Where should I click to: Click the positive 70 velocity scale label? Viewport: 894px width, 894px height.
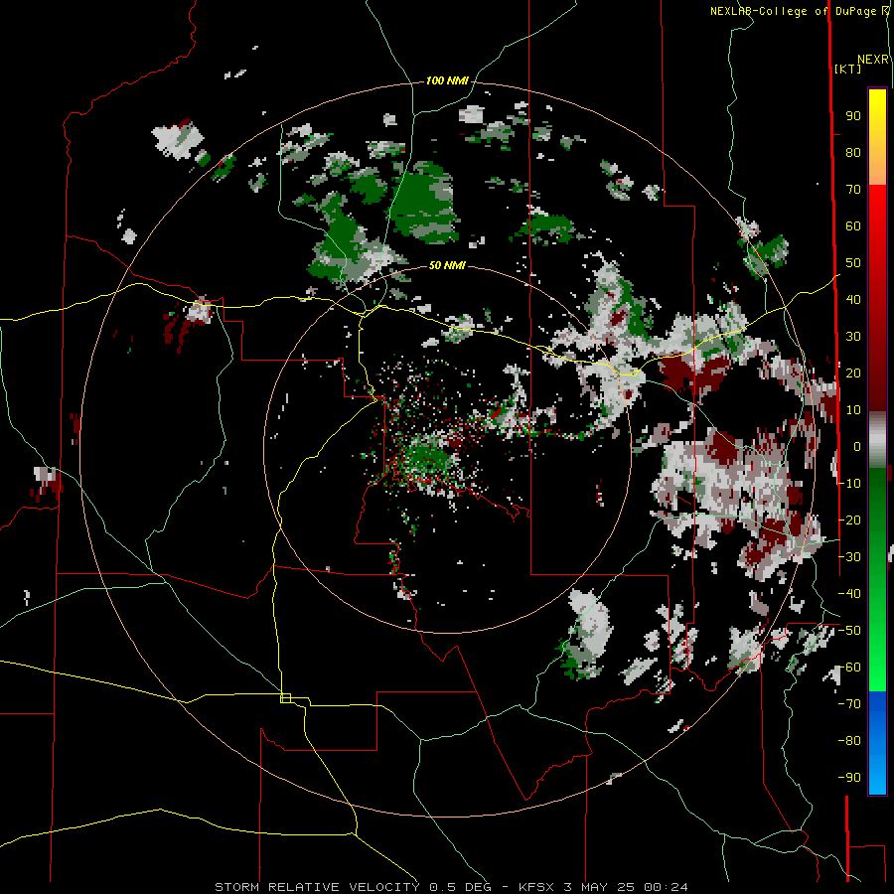[x=853, y=190]
